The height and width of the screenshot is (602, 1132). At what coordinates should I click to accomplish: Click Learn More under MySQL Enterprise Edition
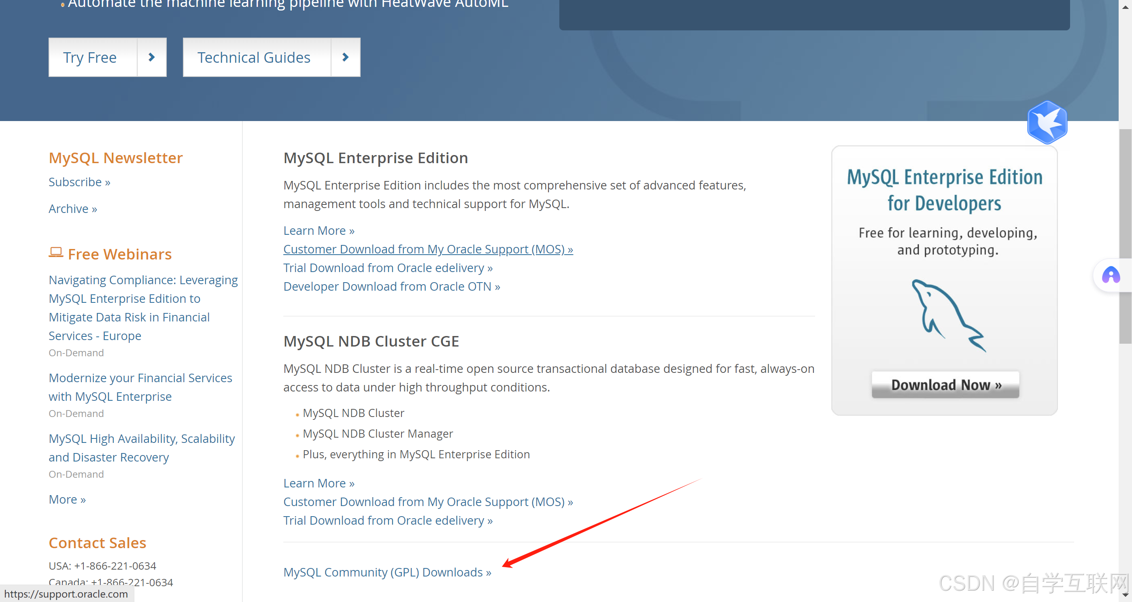coord(319,230)
